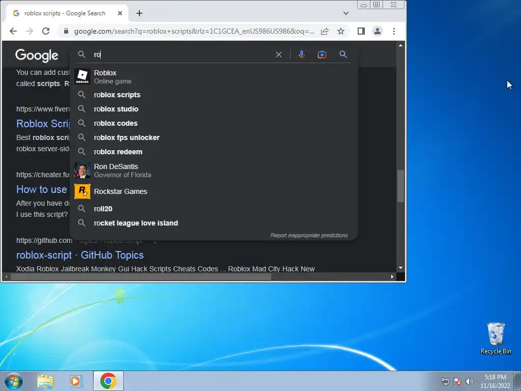This screenshot has width=521, height=391.
Task: Click the blue magnifier search button
Action: (x=343, y=54)
